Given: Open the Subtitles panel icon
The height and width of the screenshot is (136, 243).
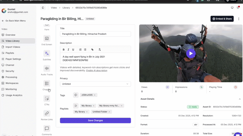Looking at the screenshot, I should click(x=47, y=53).
